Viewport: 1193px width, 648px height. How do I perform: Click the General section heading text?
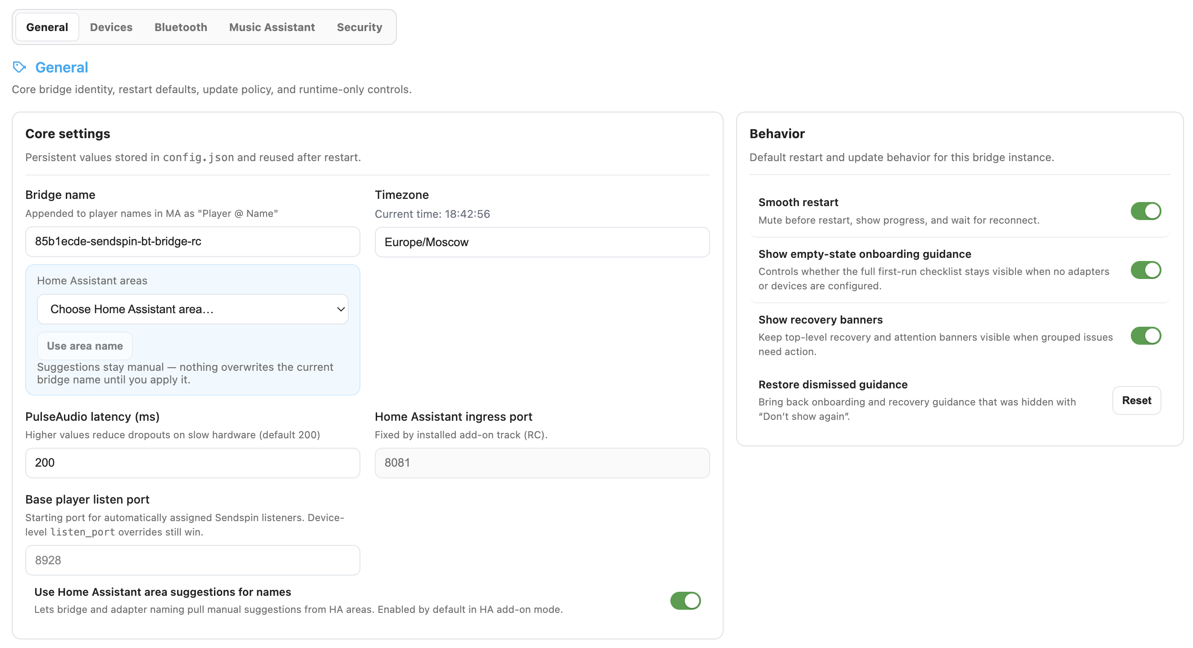pyautogui.click(x=62, y=67)
